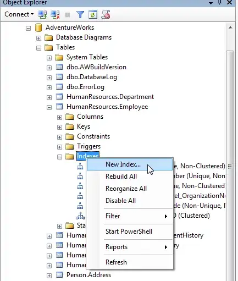Expand the Triggers folder
This screenshot has width=238, height=281.
(x=59, y=147)
